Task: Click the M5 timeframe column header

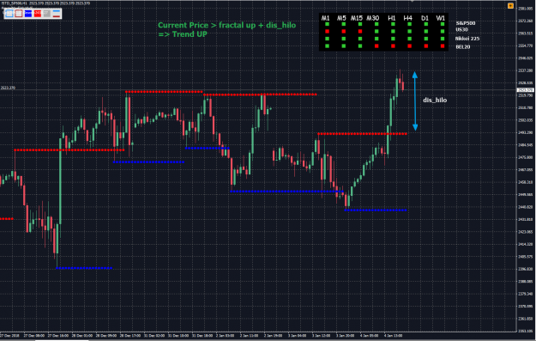Action: (341, 18)
